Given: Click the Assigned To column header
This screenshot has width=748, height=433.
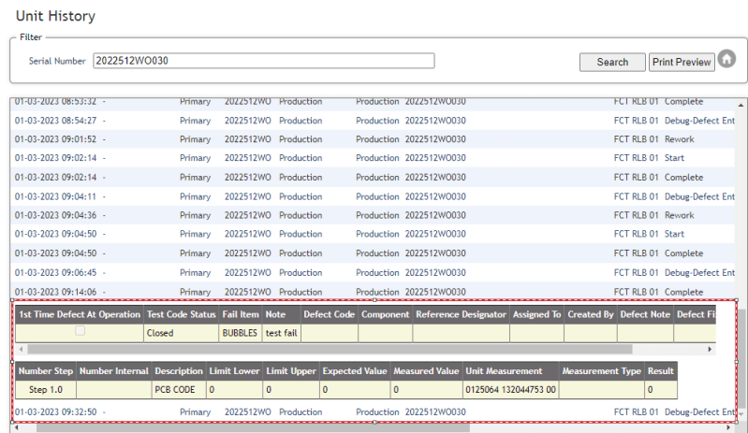Looking at the screenshot, I should 536,314.
